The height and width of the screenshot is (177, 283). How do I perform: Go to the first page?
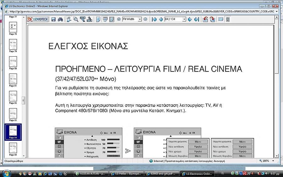154,19
